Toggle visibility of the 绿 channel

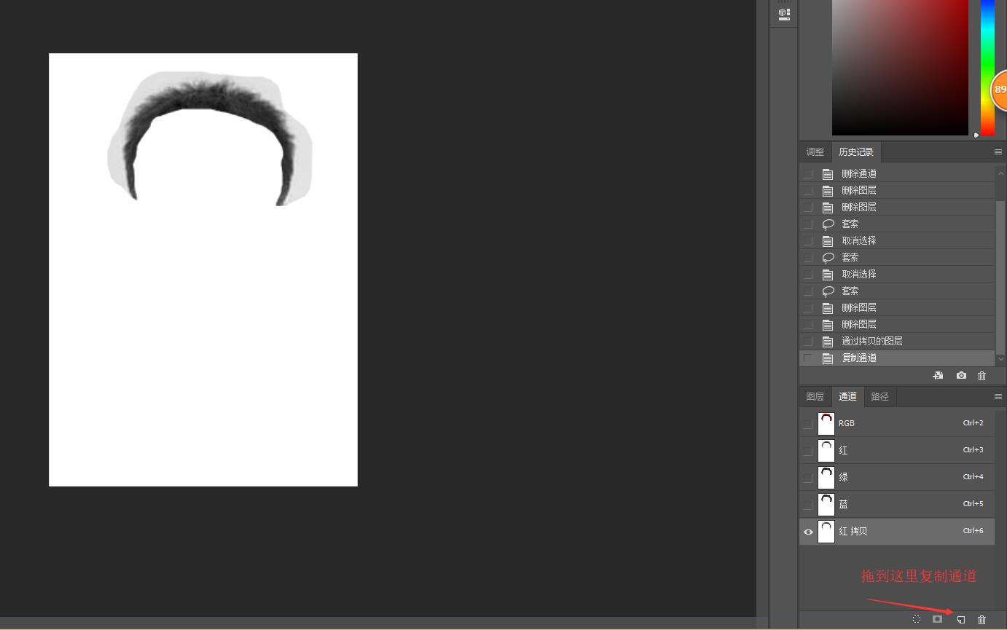point(808,478)
